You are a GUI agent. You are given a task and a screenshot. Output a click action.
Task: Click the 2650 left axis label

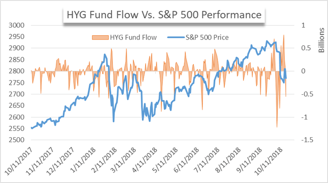pyautogui.click(x=16, y=105)
